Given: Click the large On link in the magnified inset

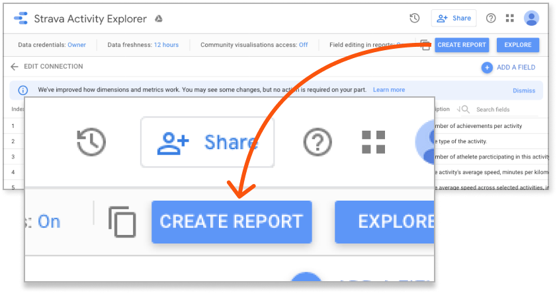Looking at the screenshot, I should [49, 222].
